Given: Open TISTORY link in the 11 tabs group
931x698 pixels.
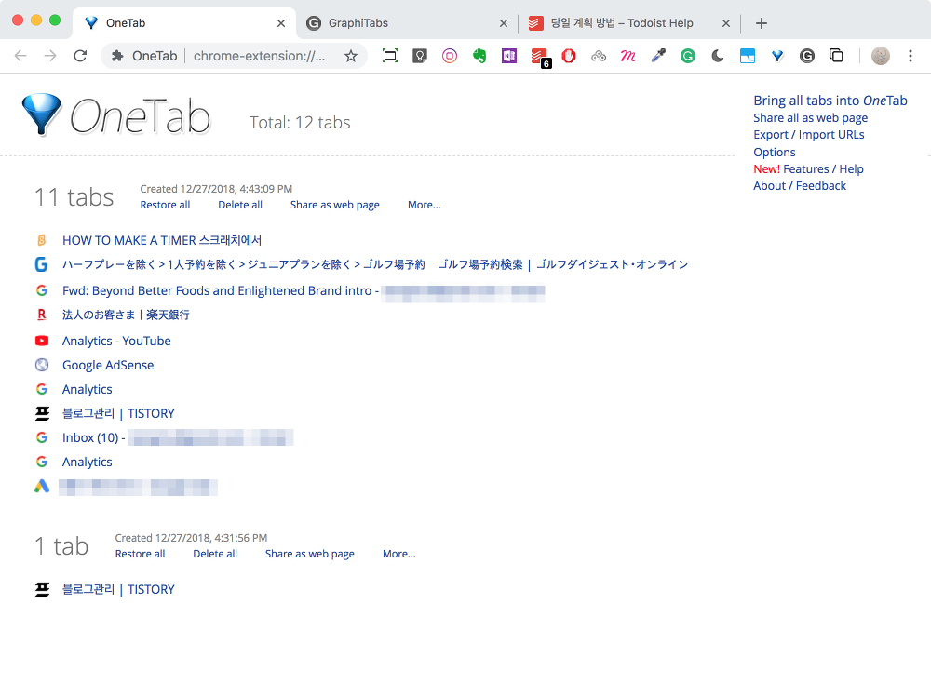Looking at the screenshot, I should click(119, 414).
